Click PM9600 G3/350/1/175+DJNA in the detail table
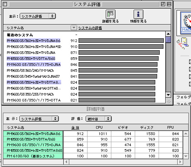The width and height of the screenshot is (191, 167). [33, 145]
